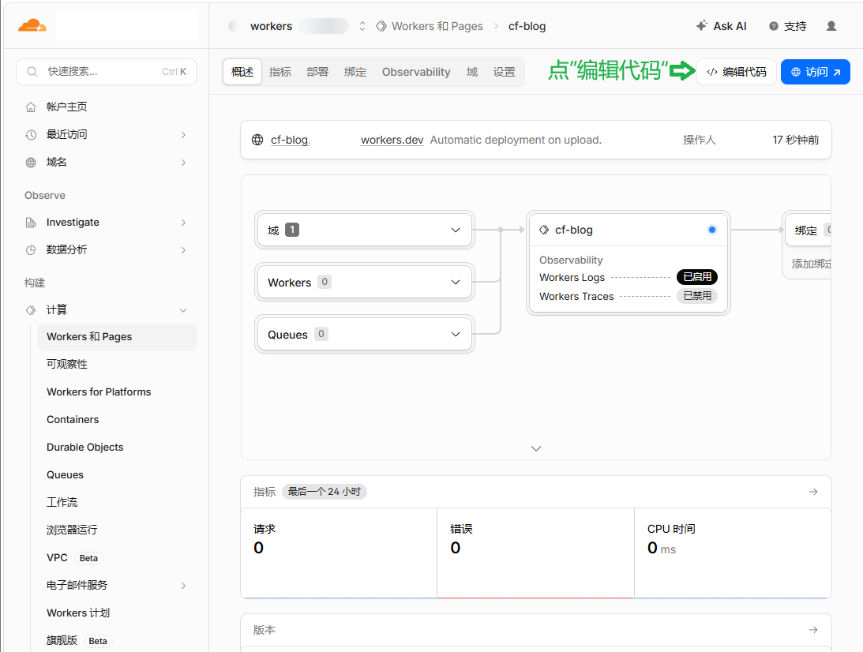This screenshot has width=863, height=652.
Task: Switch to the 指标 tab
Action: [280, 72]
